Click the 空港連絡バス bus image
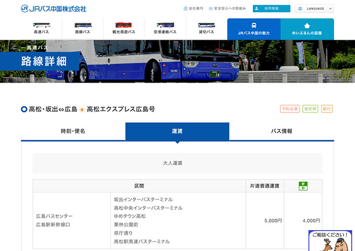The image size is (355, 251). coord(165,25)
